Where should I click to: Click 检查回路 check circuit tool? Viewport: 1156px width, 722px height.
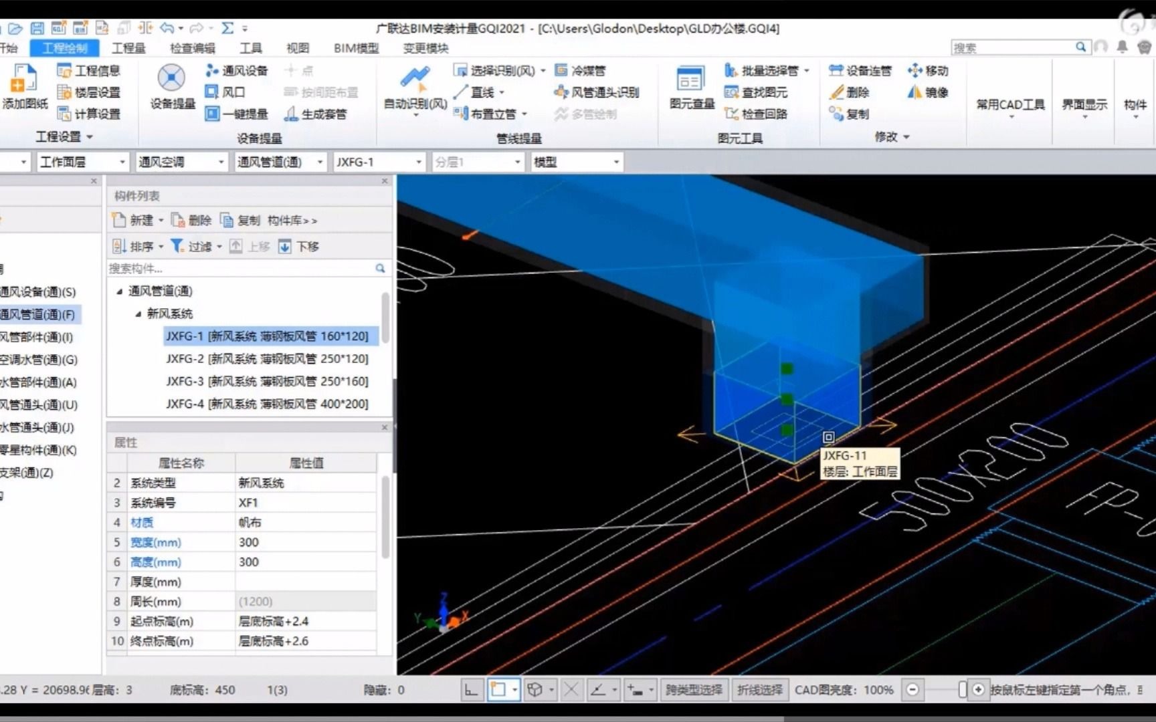point(757,114)
